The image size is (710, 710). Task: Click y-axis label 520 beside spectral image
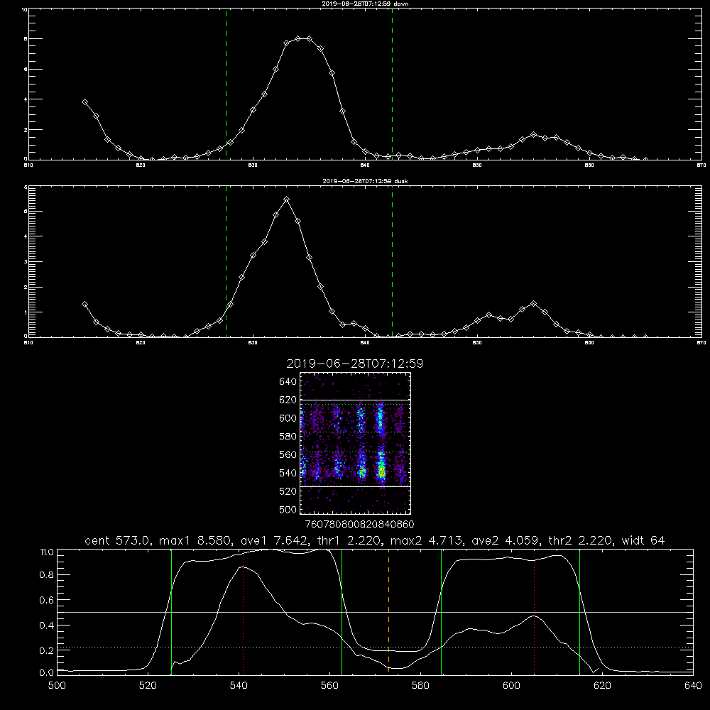tap(288, 491)
